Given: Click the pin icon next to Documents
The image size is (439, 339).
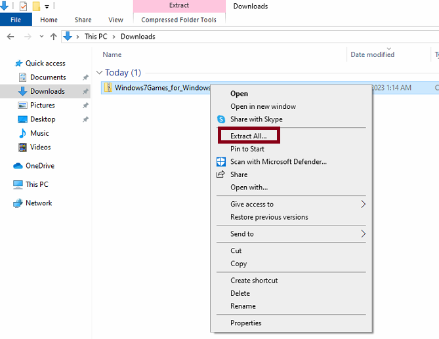Looking at the screenshot, I should click(x=85, y=77).
